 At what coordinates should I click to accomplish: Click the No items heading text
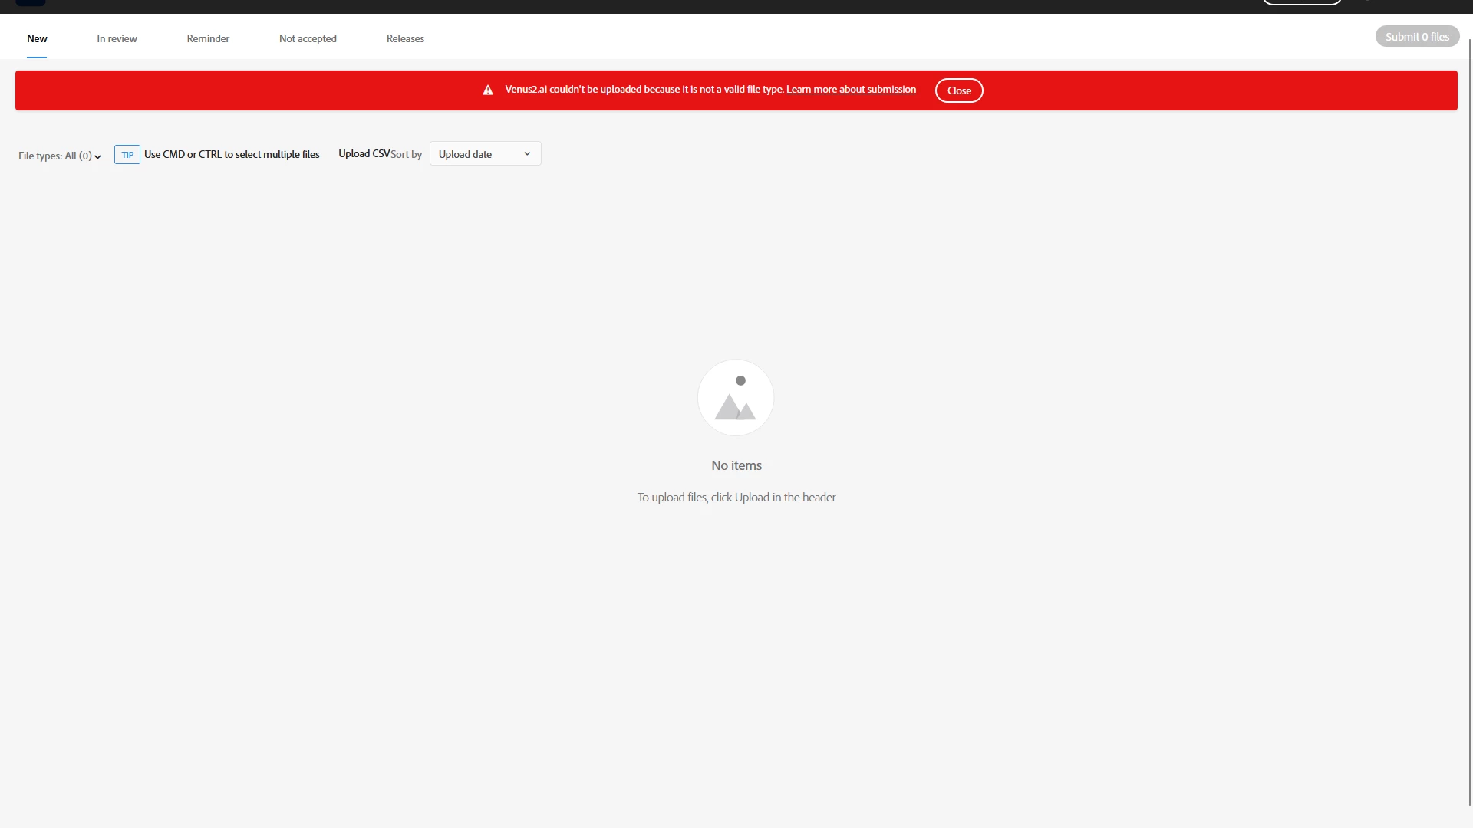pos(736,465)
